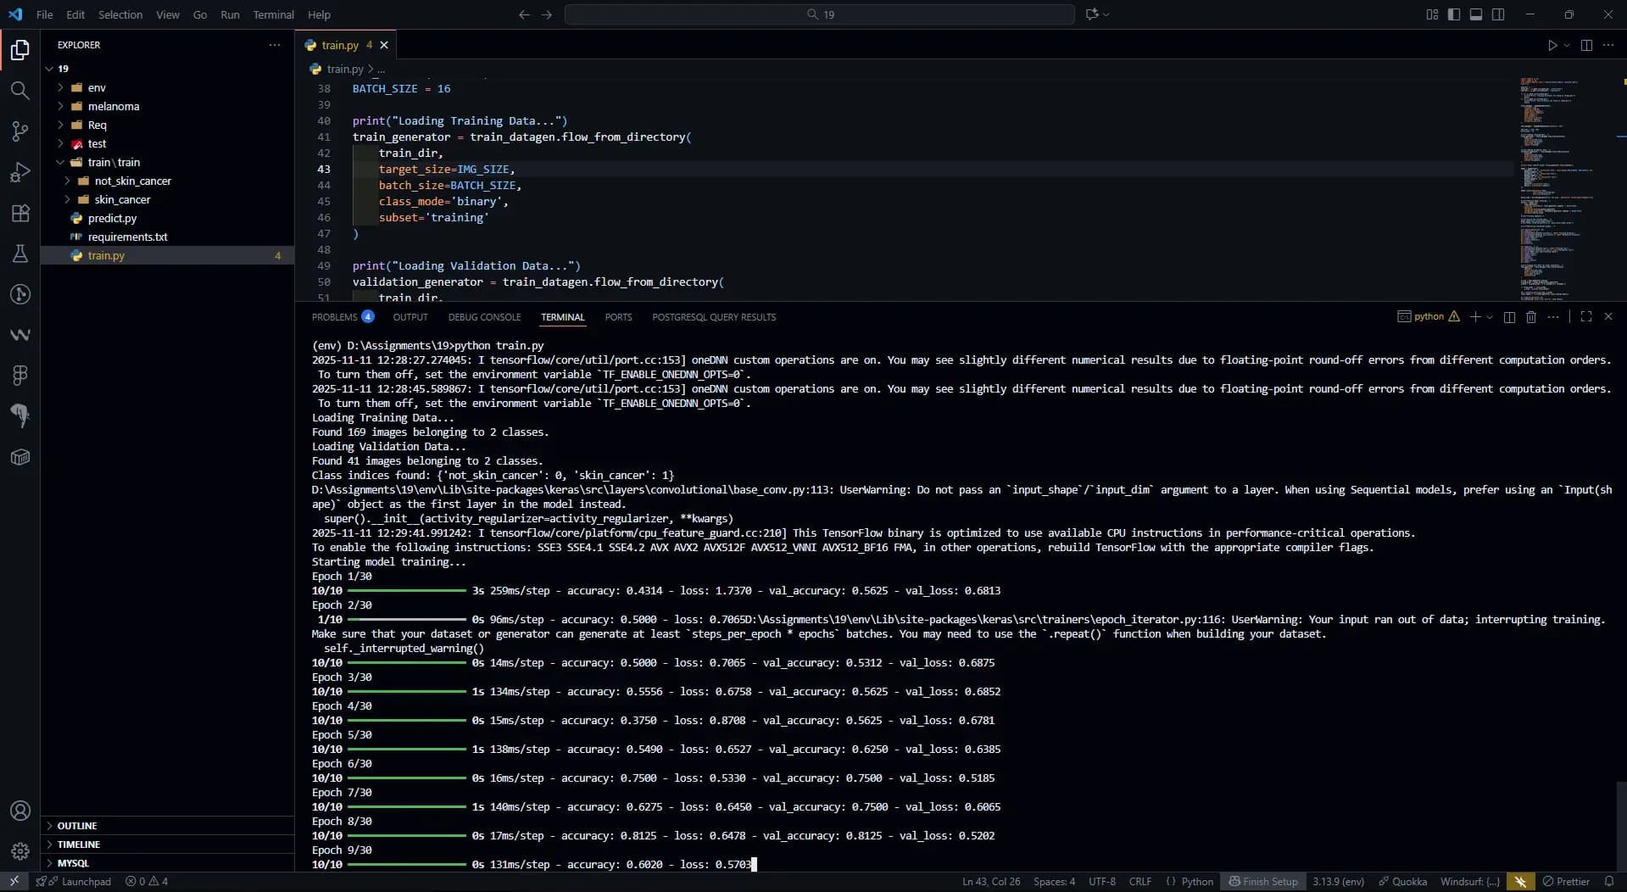This screenshot has width=1627, height=892.
Task: Open Run and Debug view
Action: [20, 172]
